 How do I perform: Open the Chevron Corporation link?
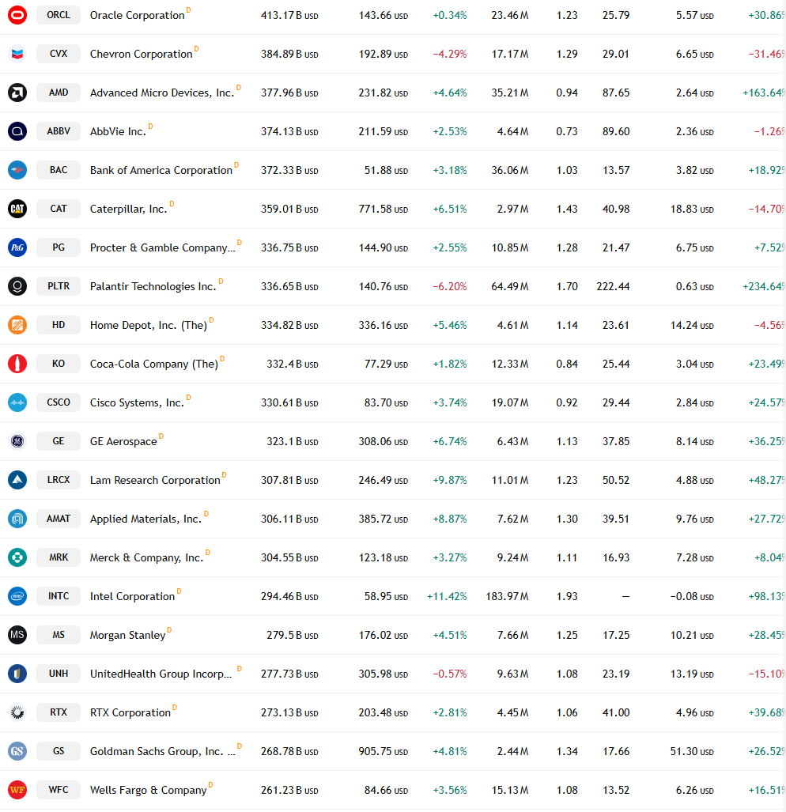[x=142, y=55]
